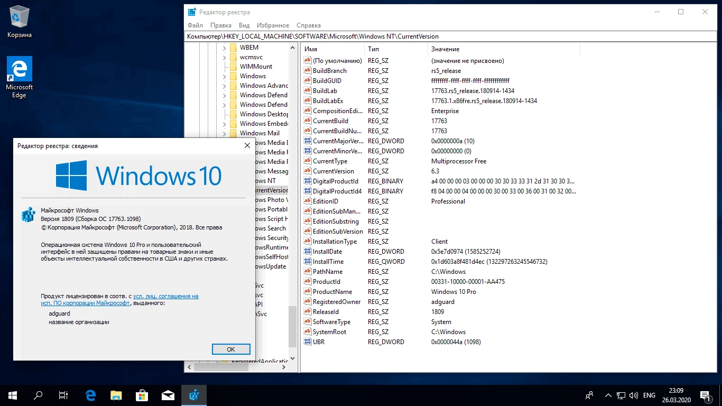Select the PathName value name
This screenshot has height=406, width=722.
point(328,272)
